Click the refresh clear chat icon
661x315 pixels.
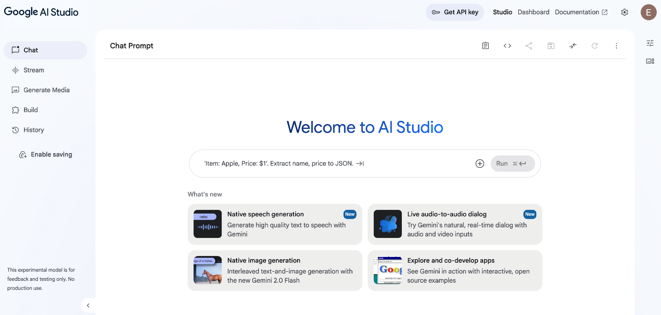(594, 46)
